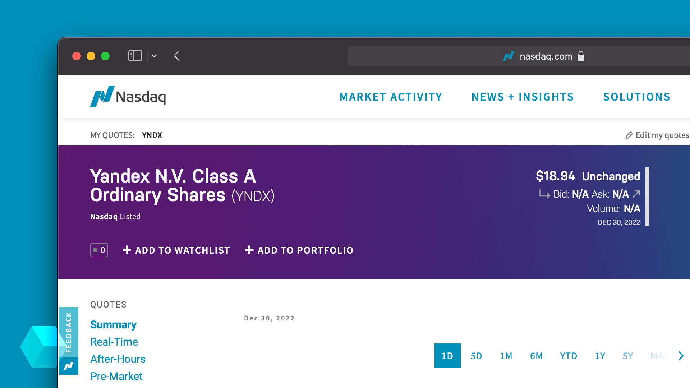Viewport: 690px width, 388px height.
Task: Click Add to Portfolio button
Action: click(299, 250)
